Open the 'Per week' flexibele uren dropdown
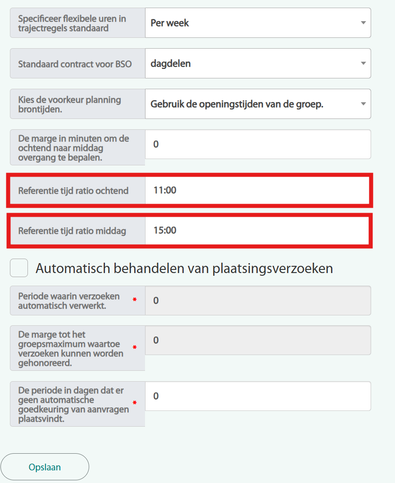Image resolution: width=395 pixels, height=483 pixels. pos(252,23)
